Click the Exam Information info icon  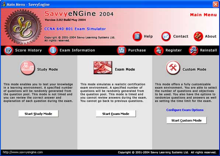pyautogui.click(x=53, y=50)
